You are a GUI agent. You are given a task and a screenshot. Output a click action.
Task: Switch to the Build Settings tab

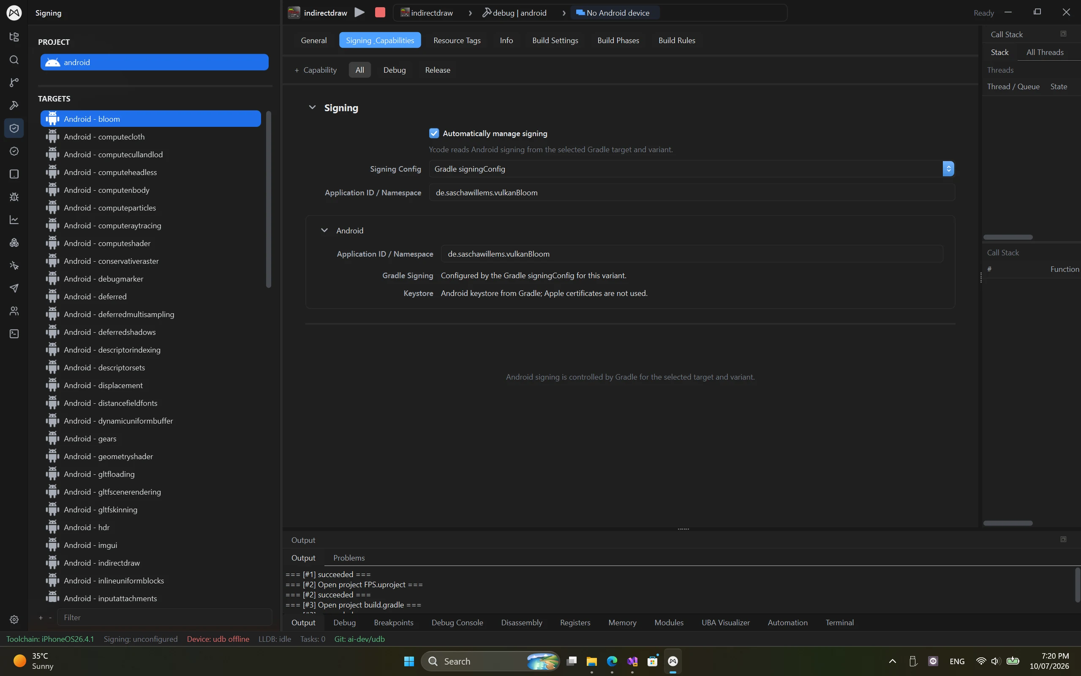pyautogui.click(x=555, y=40)
